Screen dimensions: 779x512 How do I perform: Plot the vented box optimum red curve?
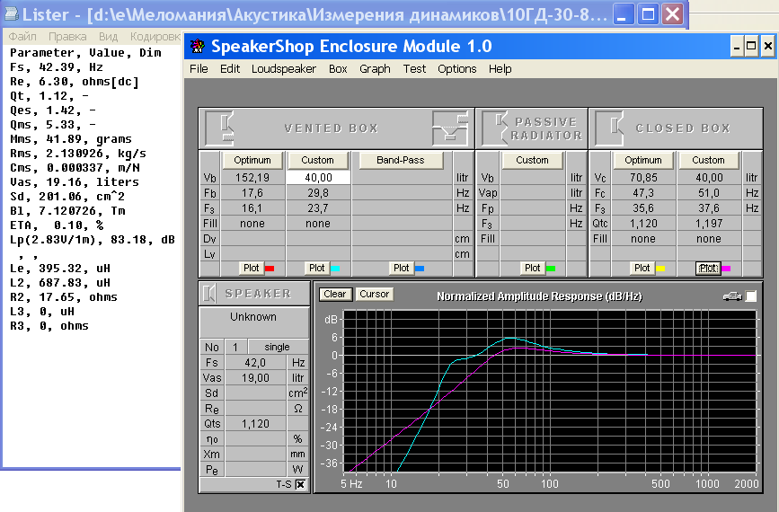tap(252, 268)
